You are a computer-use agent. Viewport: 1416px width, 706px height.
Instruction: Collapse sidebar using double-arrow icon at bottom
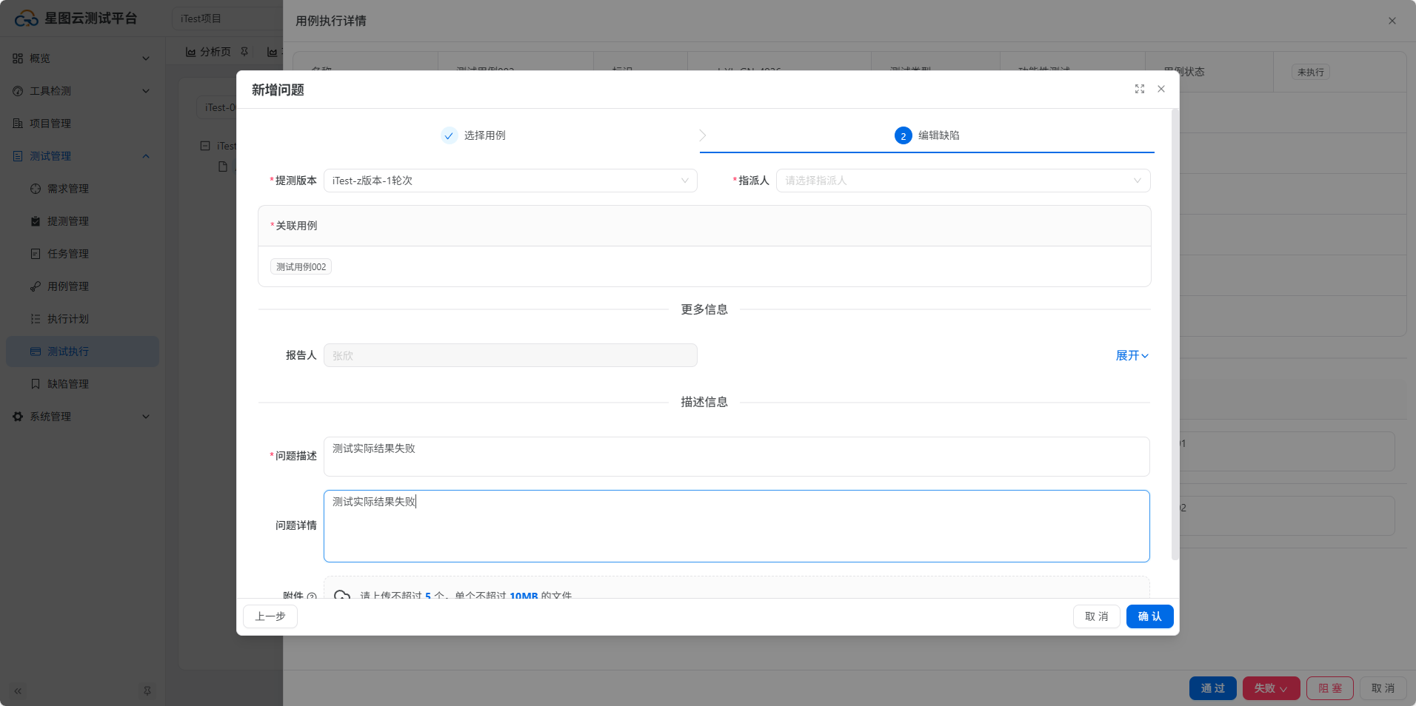pos(18,690)
